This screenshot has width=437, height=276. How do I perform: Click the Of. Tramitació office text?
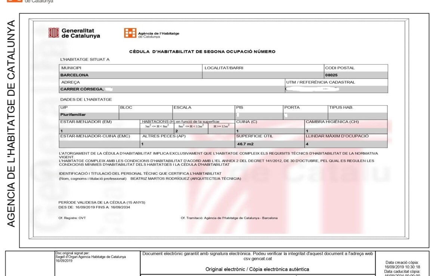[x=229, y=218]
